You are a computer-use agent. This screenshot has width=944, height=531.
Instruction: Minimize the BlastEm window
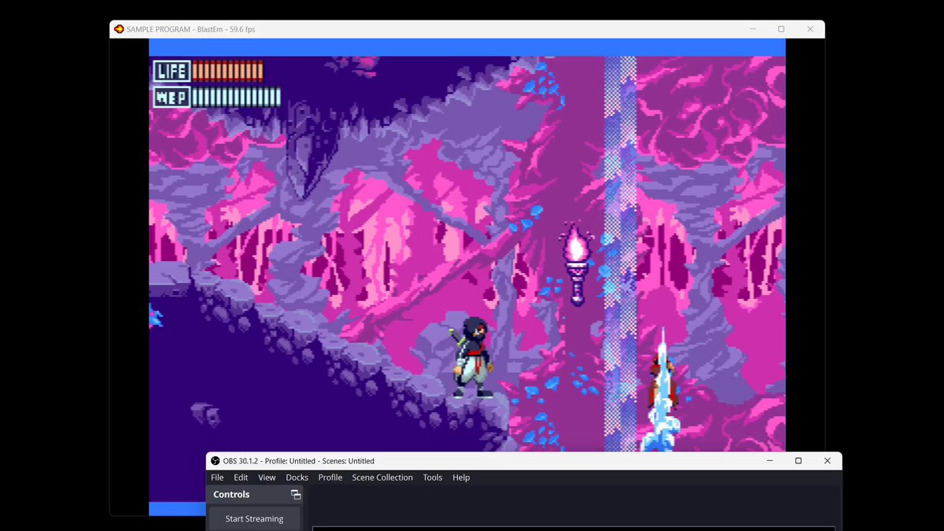753,29
